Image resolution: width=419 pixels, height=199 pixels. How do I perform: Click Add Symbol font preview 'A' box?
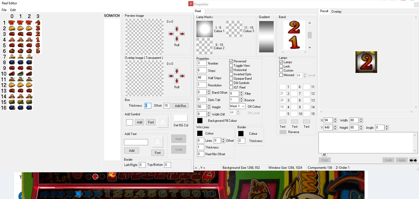pos(163,122)
